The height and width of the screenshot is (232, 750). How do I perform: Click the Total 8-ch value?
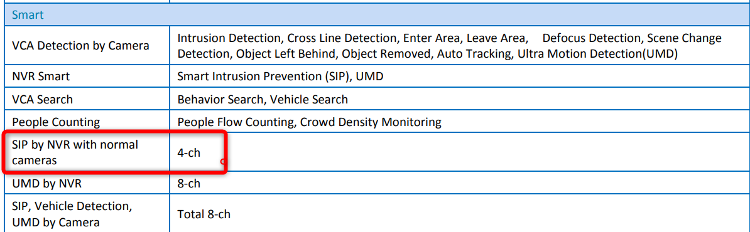tap(204, 214)
